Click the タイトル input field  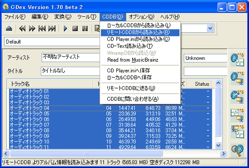click(71, 71)
